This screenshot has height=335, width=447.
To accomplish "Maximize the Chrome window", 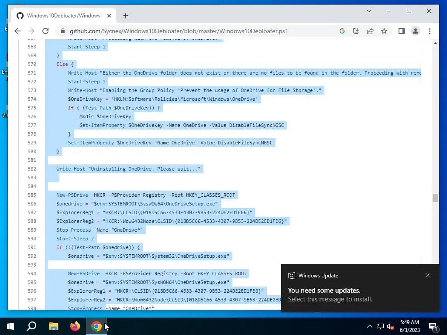I will pos(409,11).
